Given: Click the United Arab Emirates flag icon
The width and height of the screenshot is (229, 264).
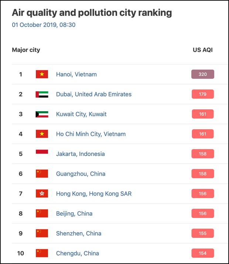Looking at the screenshot, I should tap(42, 94).
